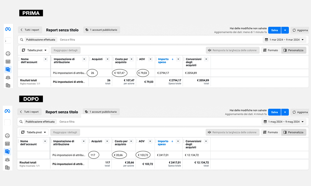Open the Salva dropdown arrow in PRIMA

click(285, 30)
